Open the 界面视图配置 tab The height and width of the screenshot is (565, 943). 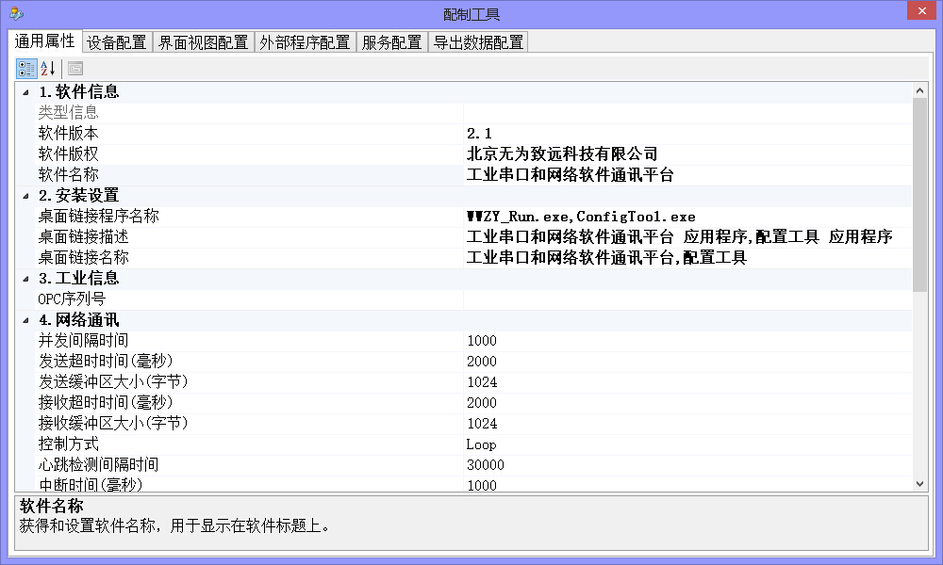tap(204, 42)
